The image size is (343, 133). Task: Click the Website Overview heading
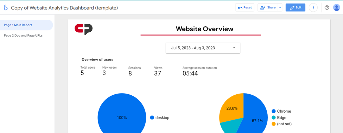[204, 28]
